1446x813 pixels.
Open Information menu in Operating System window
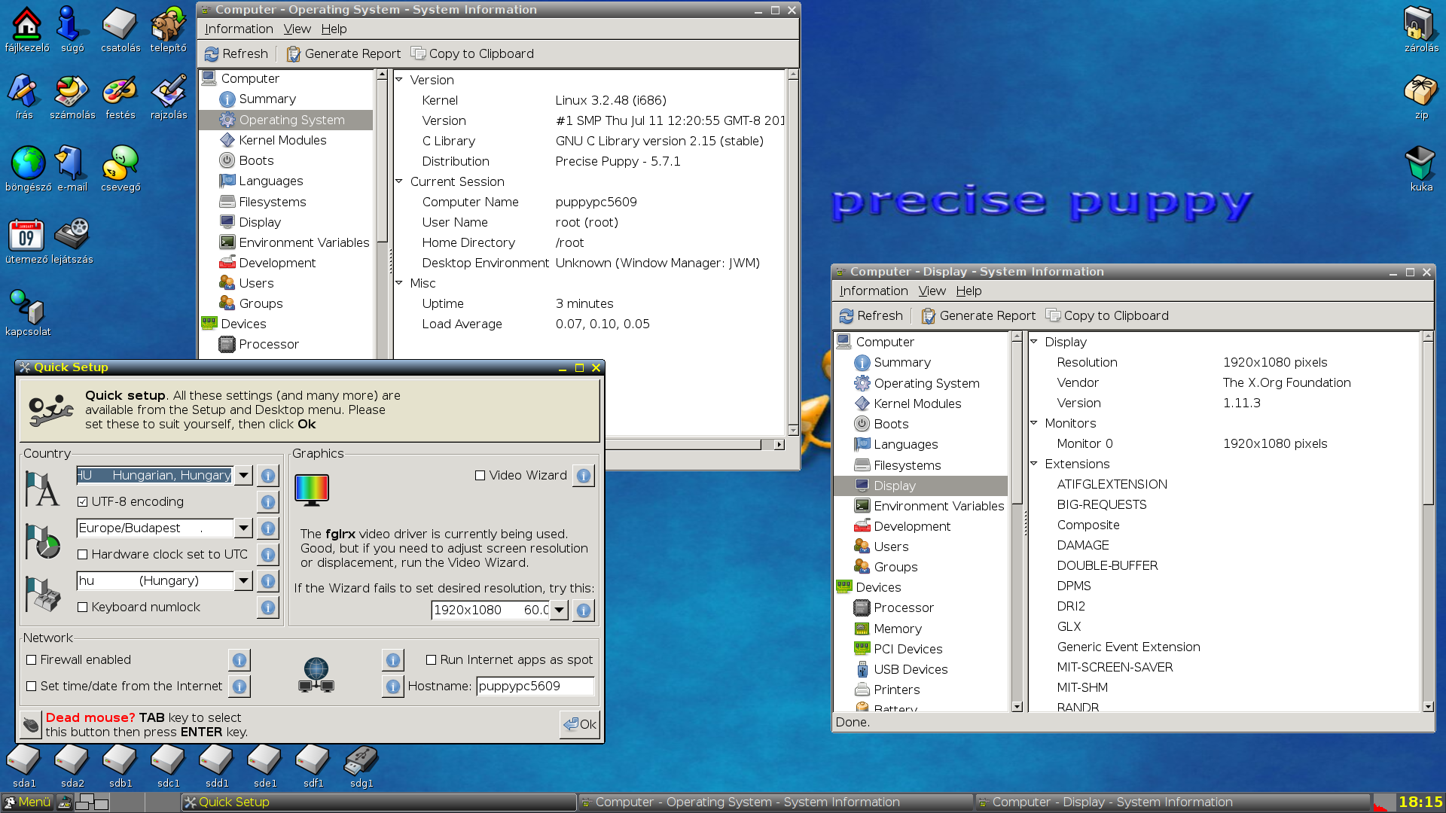[x=239, y=29]
